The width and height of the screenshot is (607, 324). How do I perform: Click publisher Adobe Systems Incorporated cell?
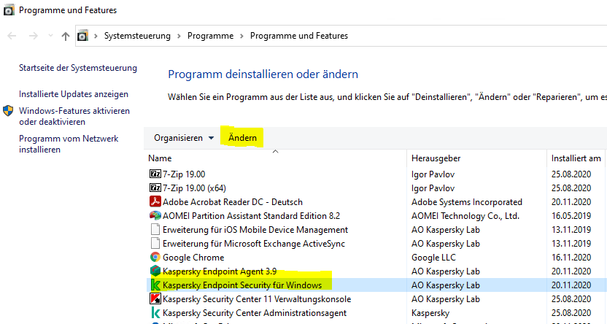click(x=466, y=202)
